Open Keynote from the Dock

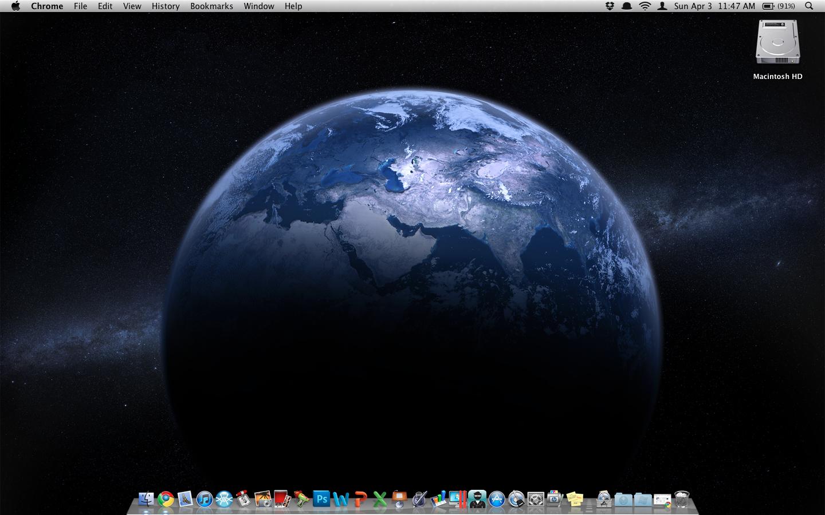coord(399,499)
